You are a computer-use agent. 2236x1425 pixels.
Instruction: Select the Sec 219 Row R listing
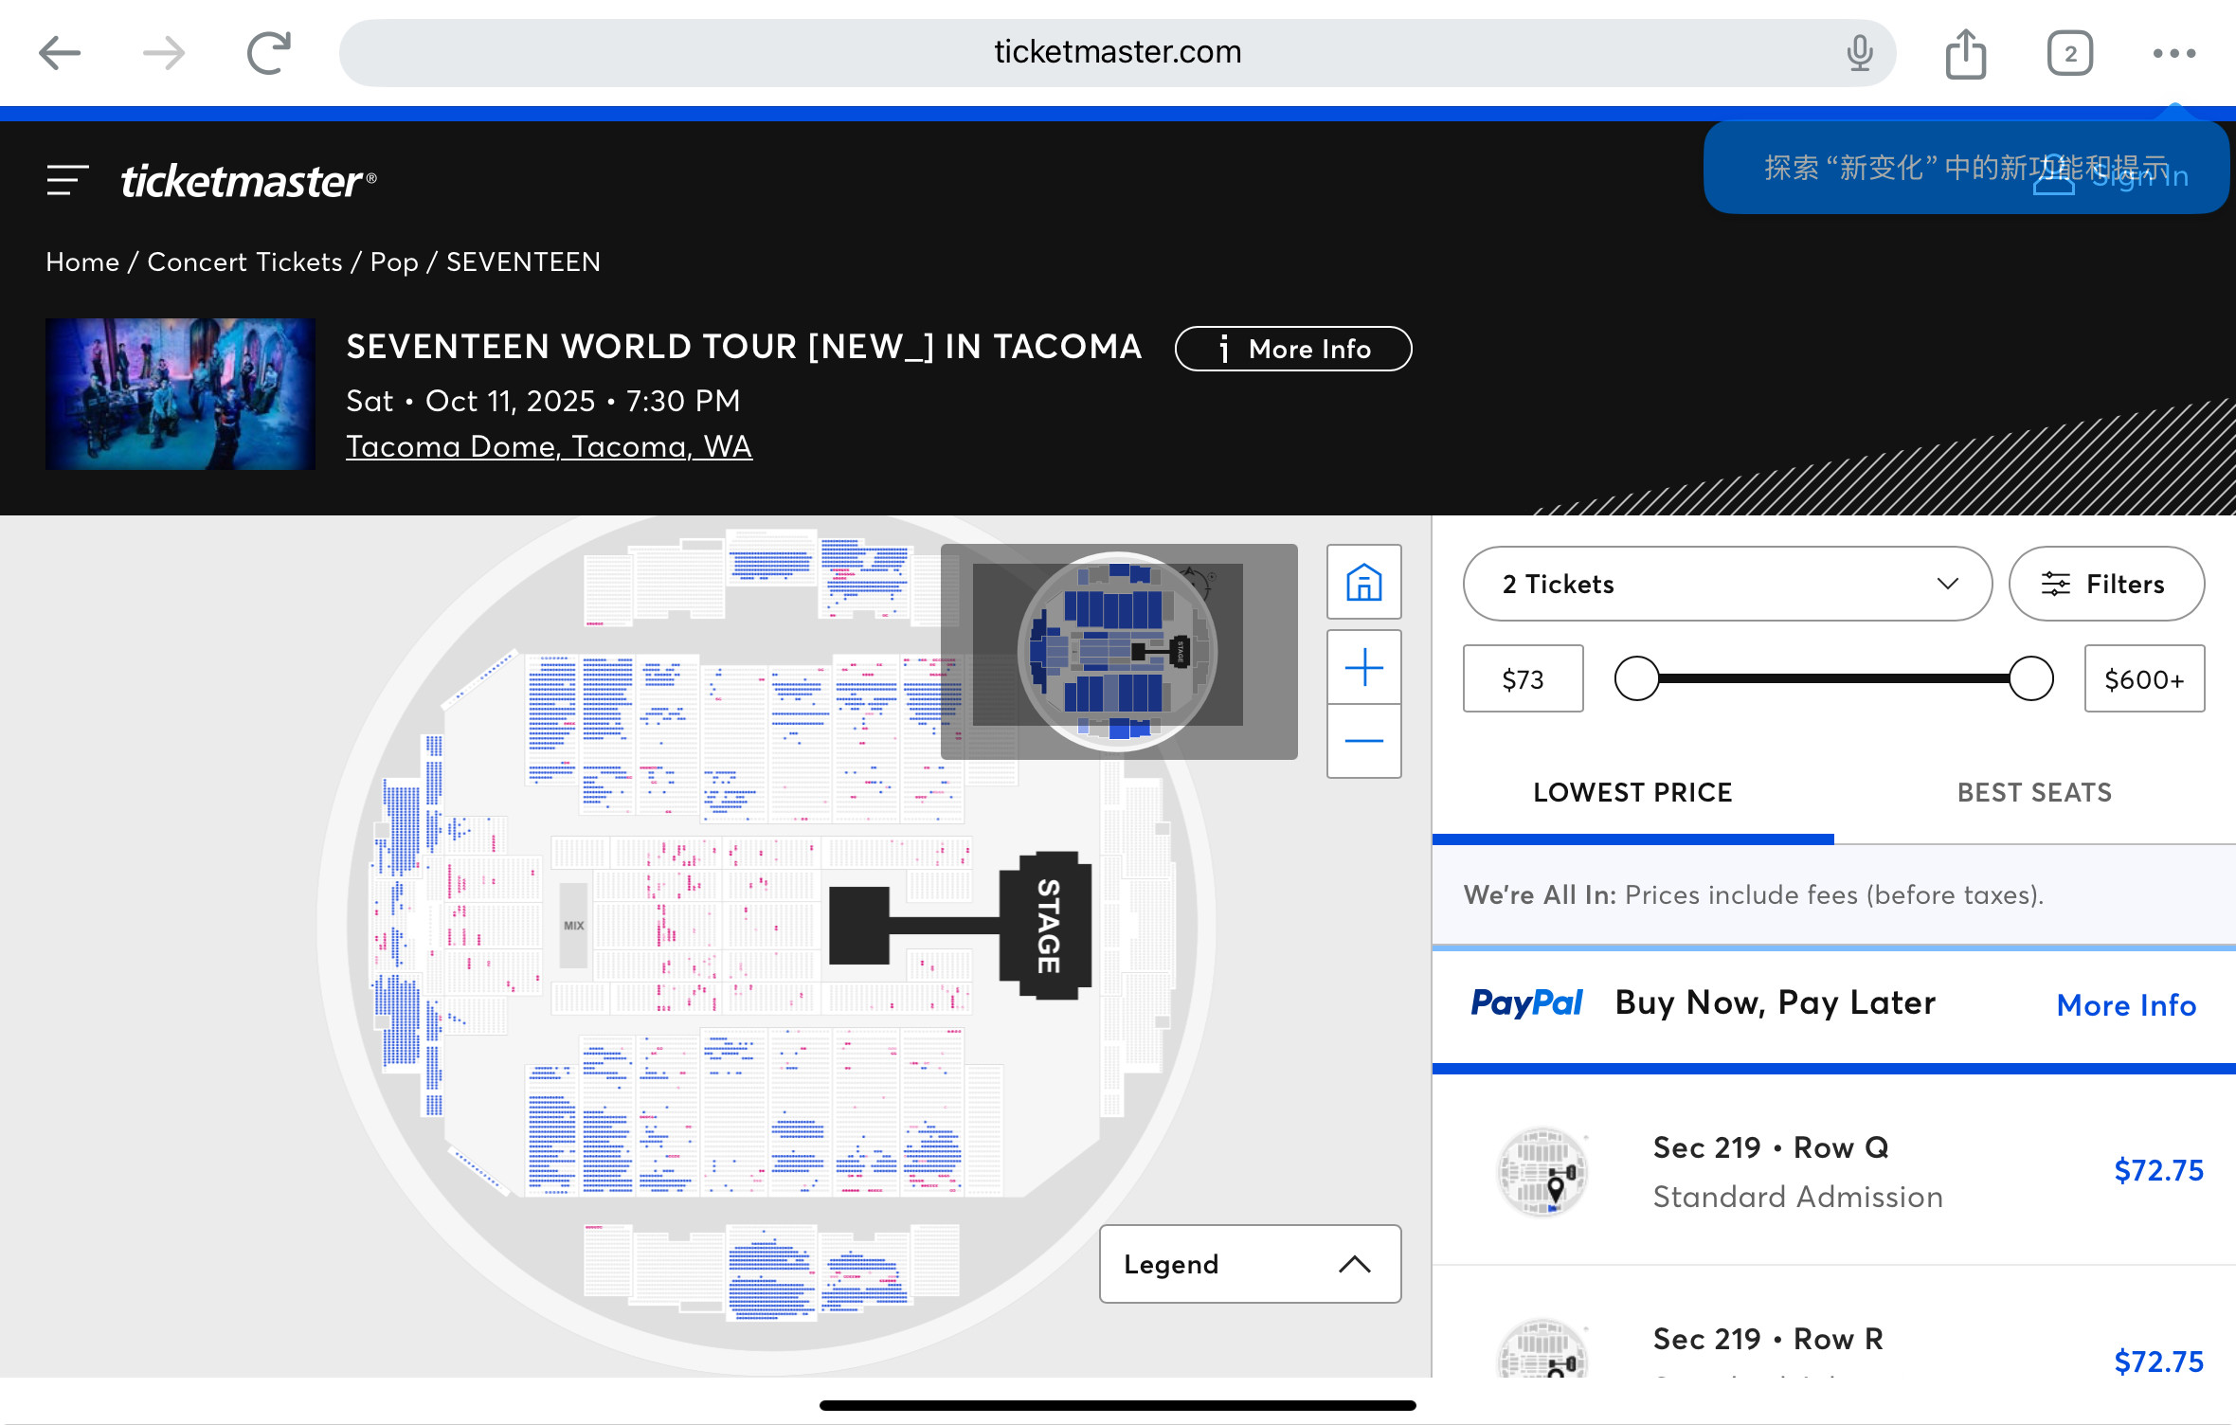click(x=1834, y=1323)
